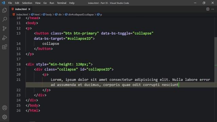Image resolution: width=217 pixels, height=122 pixels.
Task: Open the Extensions view
Action: coord(4,47)
